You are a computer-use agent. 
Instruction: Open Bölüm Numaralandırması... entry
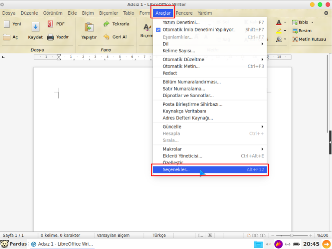click(x=210, y=82)
